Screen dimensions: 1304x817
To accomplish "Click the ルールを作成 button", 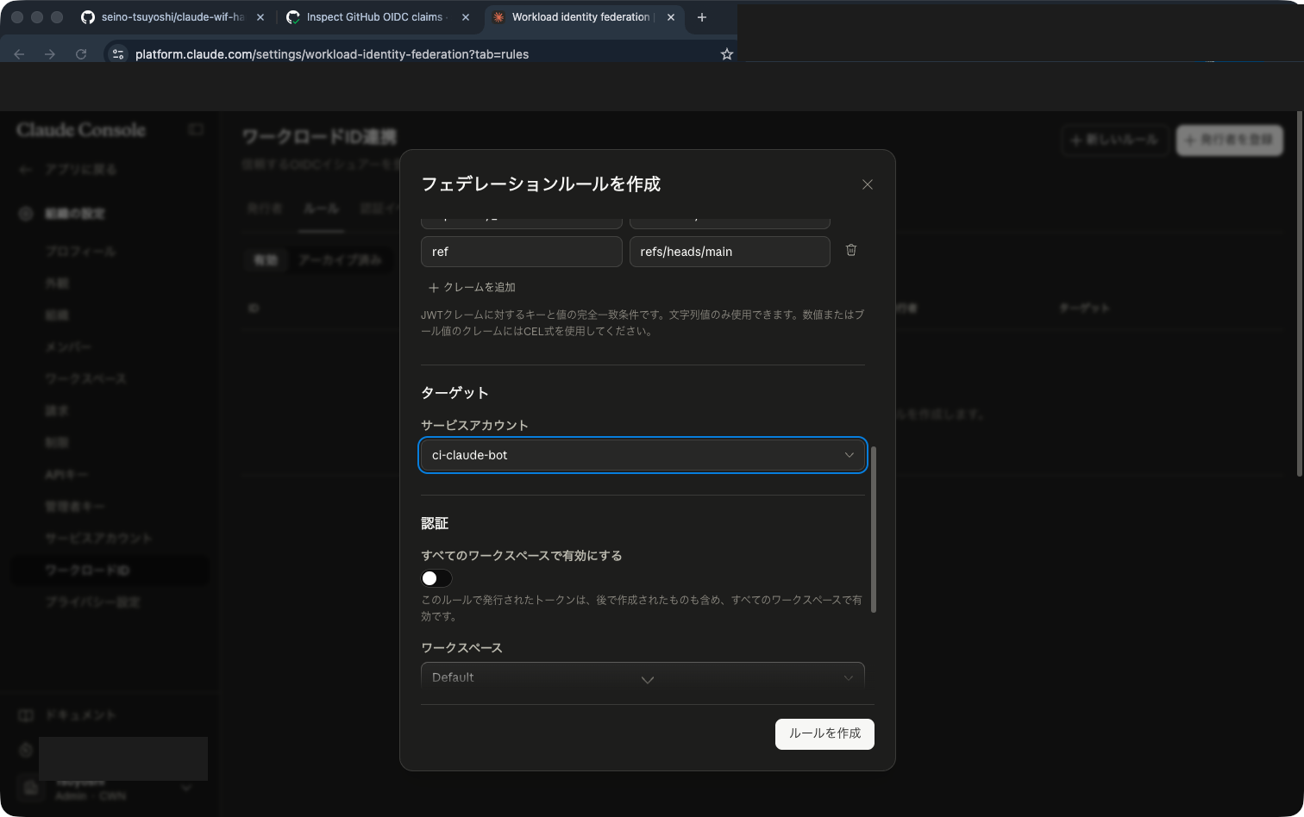I will (x=824, y=733).
